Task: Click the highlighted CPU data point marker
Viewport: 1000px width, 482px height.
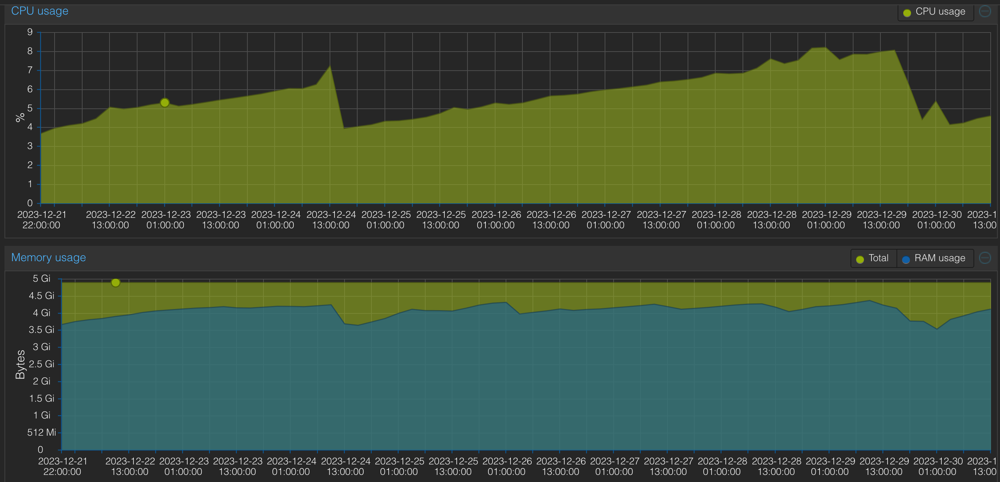Action: (164, 103)
